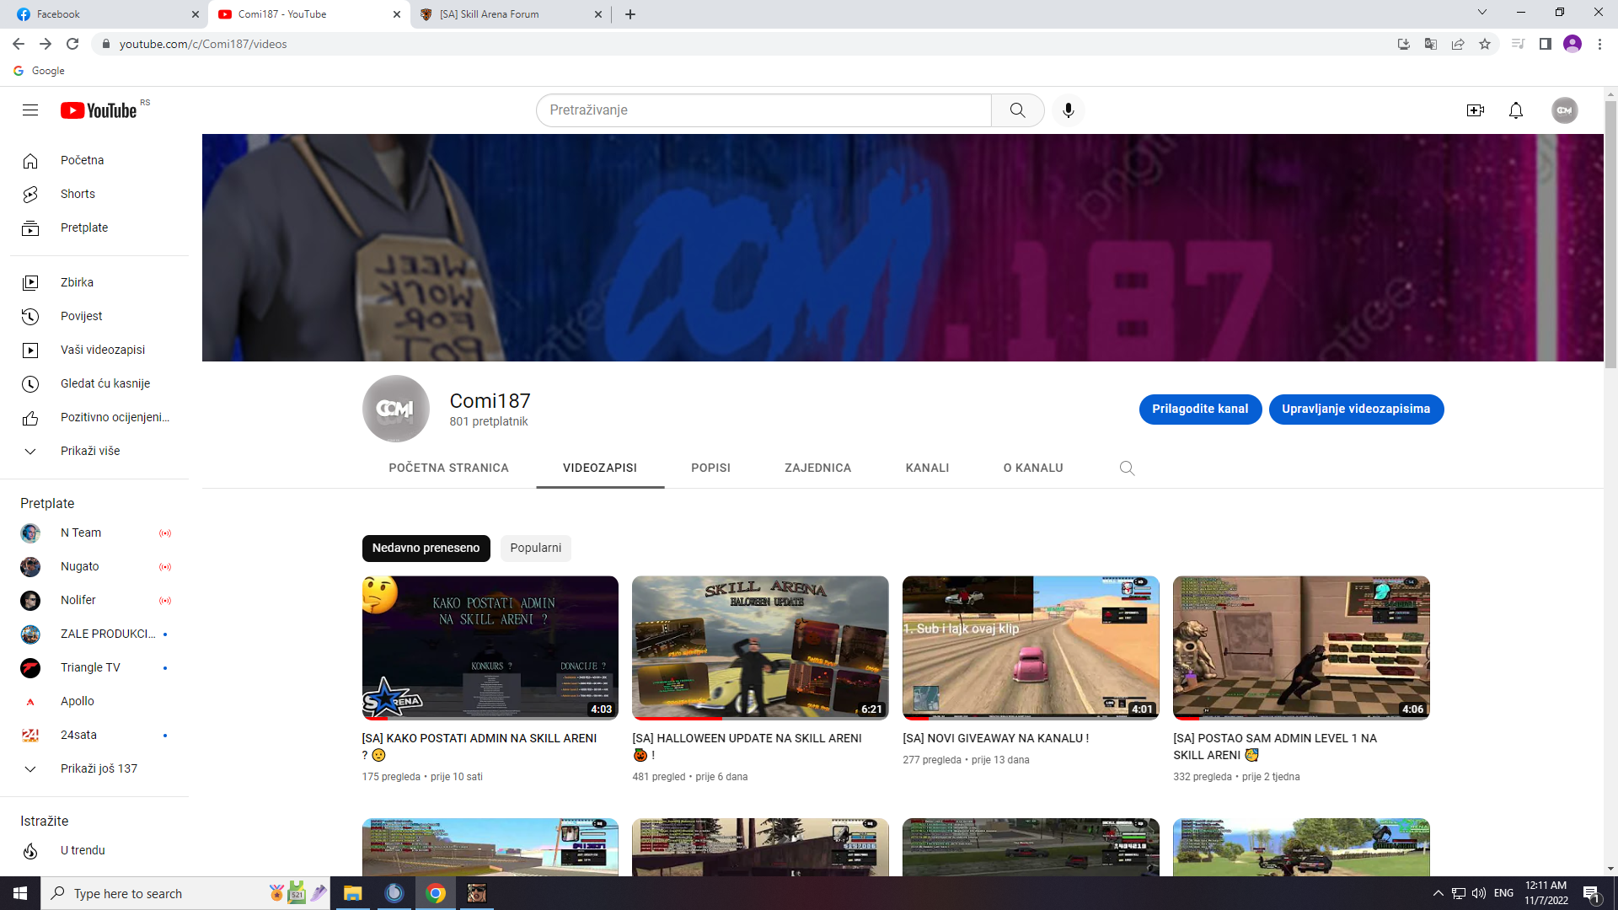Click the search magnifier button
Image resolution: width=1618 pixels, height=910 pixels.
click(1017, 110)
